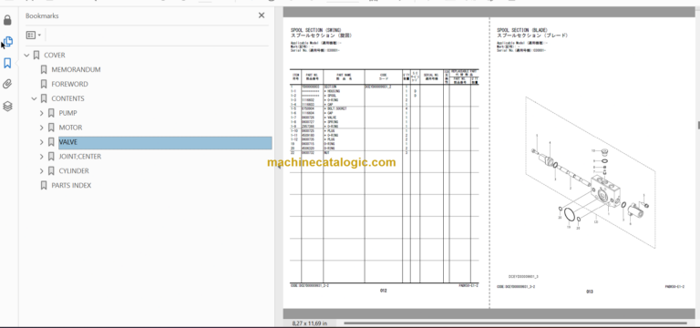Open the page thumbnails panel icon

point(7,42)
